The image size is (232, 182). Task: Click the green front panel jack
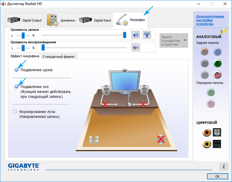point(211,92)
